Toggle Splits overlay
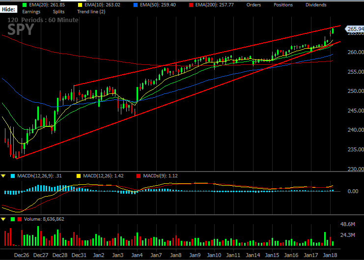This screenshot has width=364, height=260. tap(58, 12)
